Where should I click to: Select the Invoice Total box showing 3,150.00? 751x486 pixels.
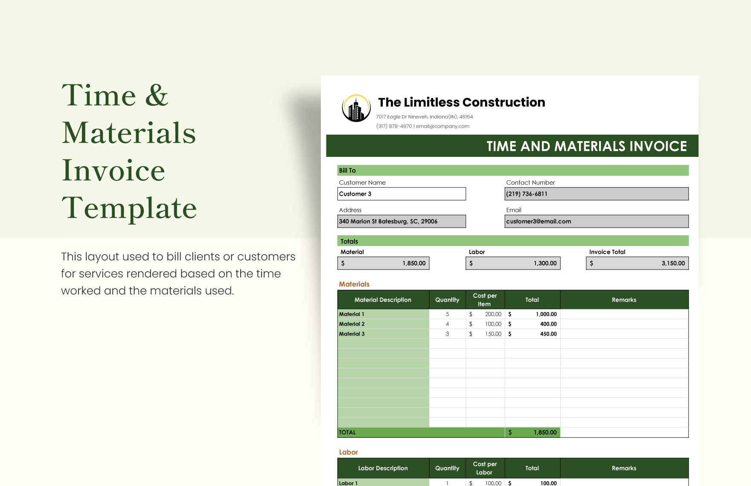click(636, 263)
